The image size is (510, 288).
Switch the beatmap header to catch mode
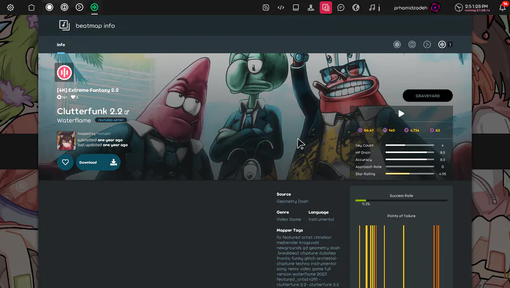pyautogui.click(x=427, y=45)
